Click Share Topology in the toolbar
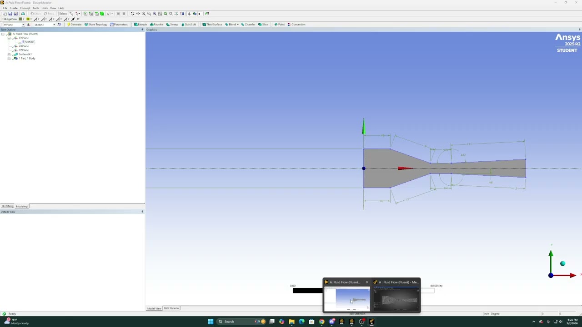Screen dimensions: 582x327 [x=96, y=25]
